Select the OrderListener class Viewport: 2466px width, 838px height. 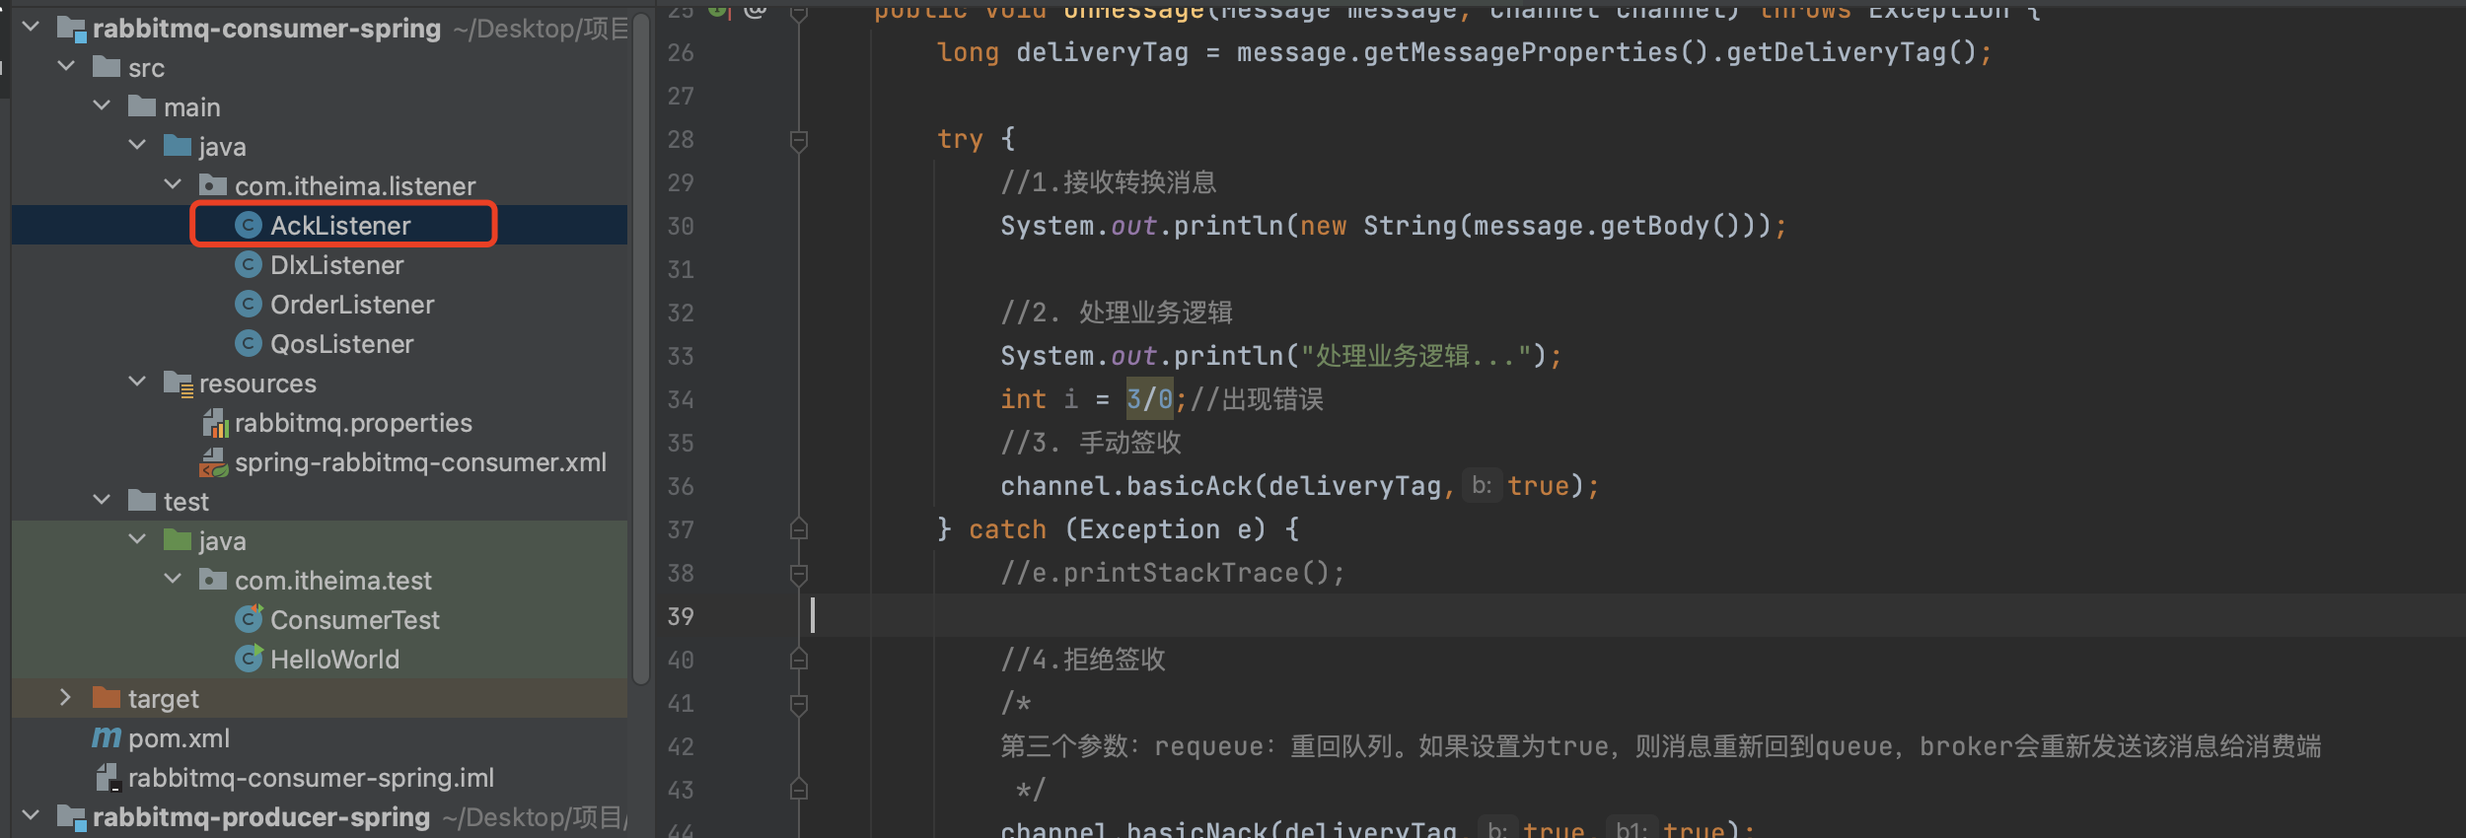point(352,305)
